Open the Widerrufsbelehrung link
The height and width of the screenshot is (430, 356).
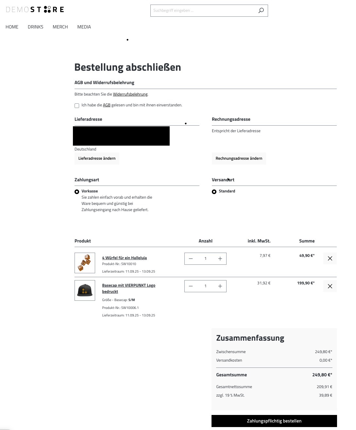point(130,94)
